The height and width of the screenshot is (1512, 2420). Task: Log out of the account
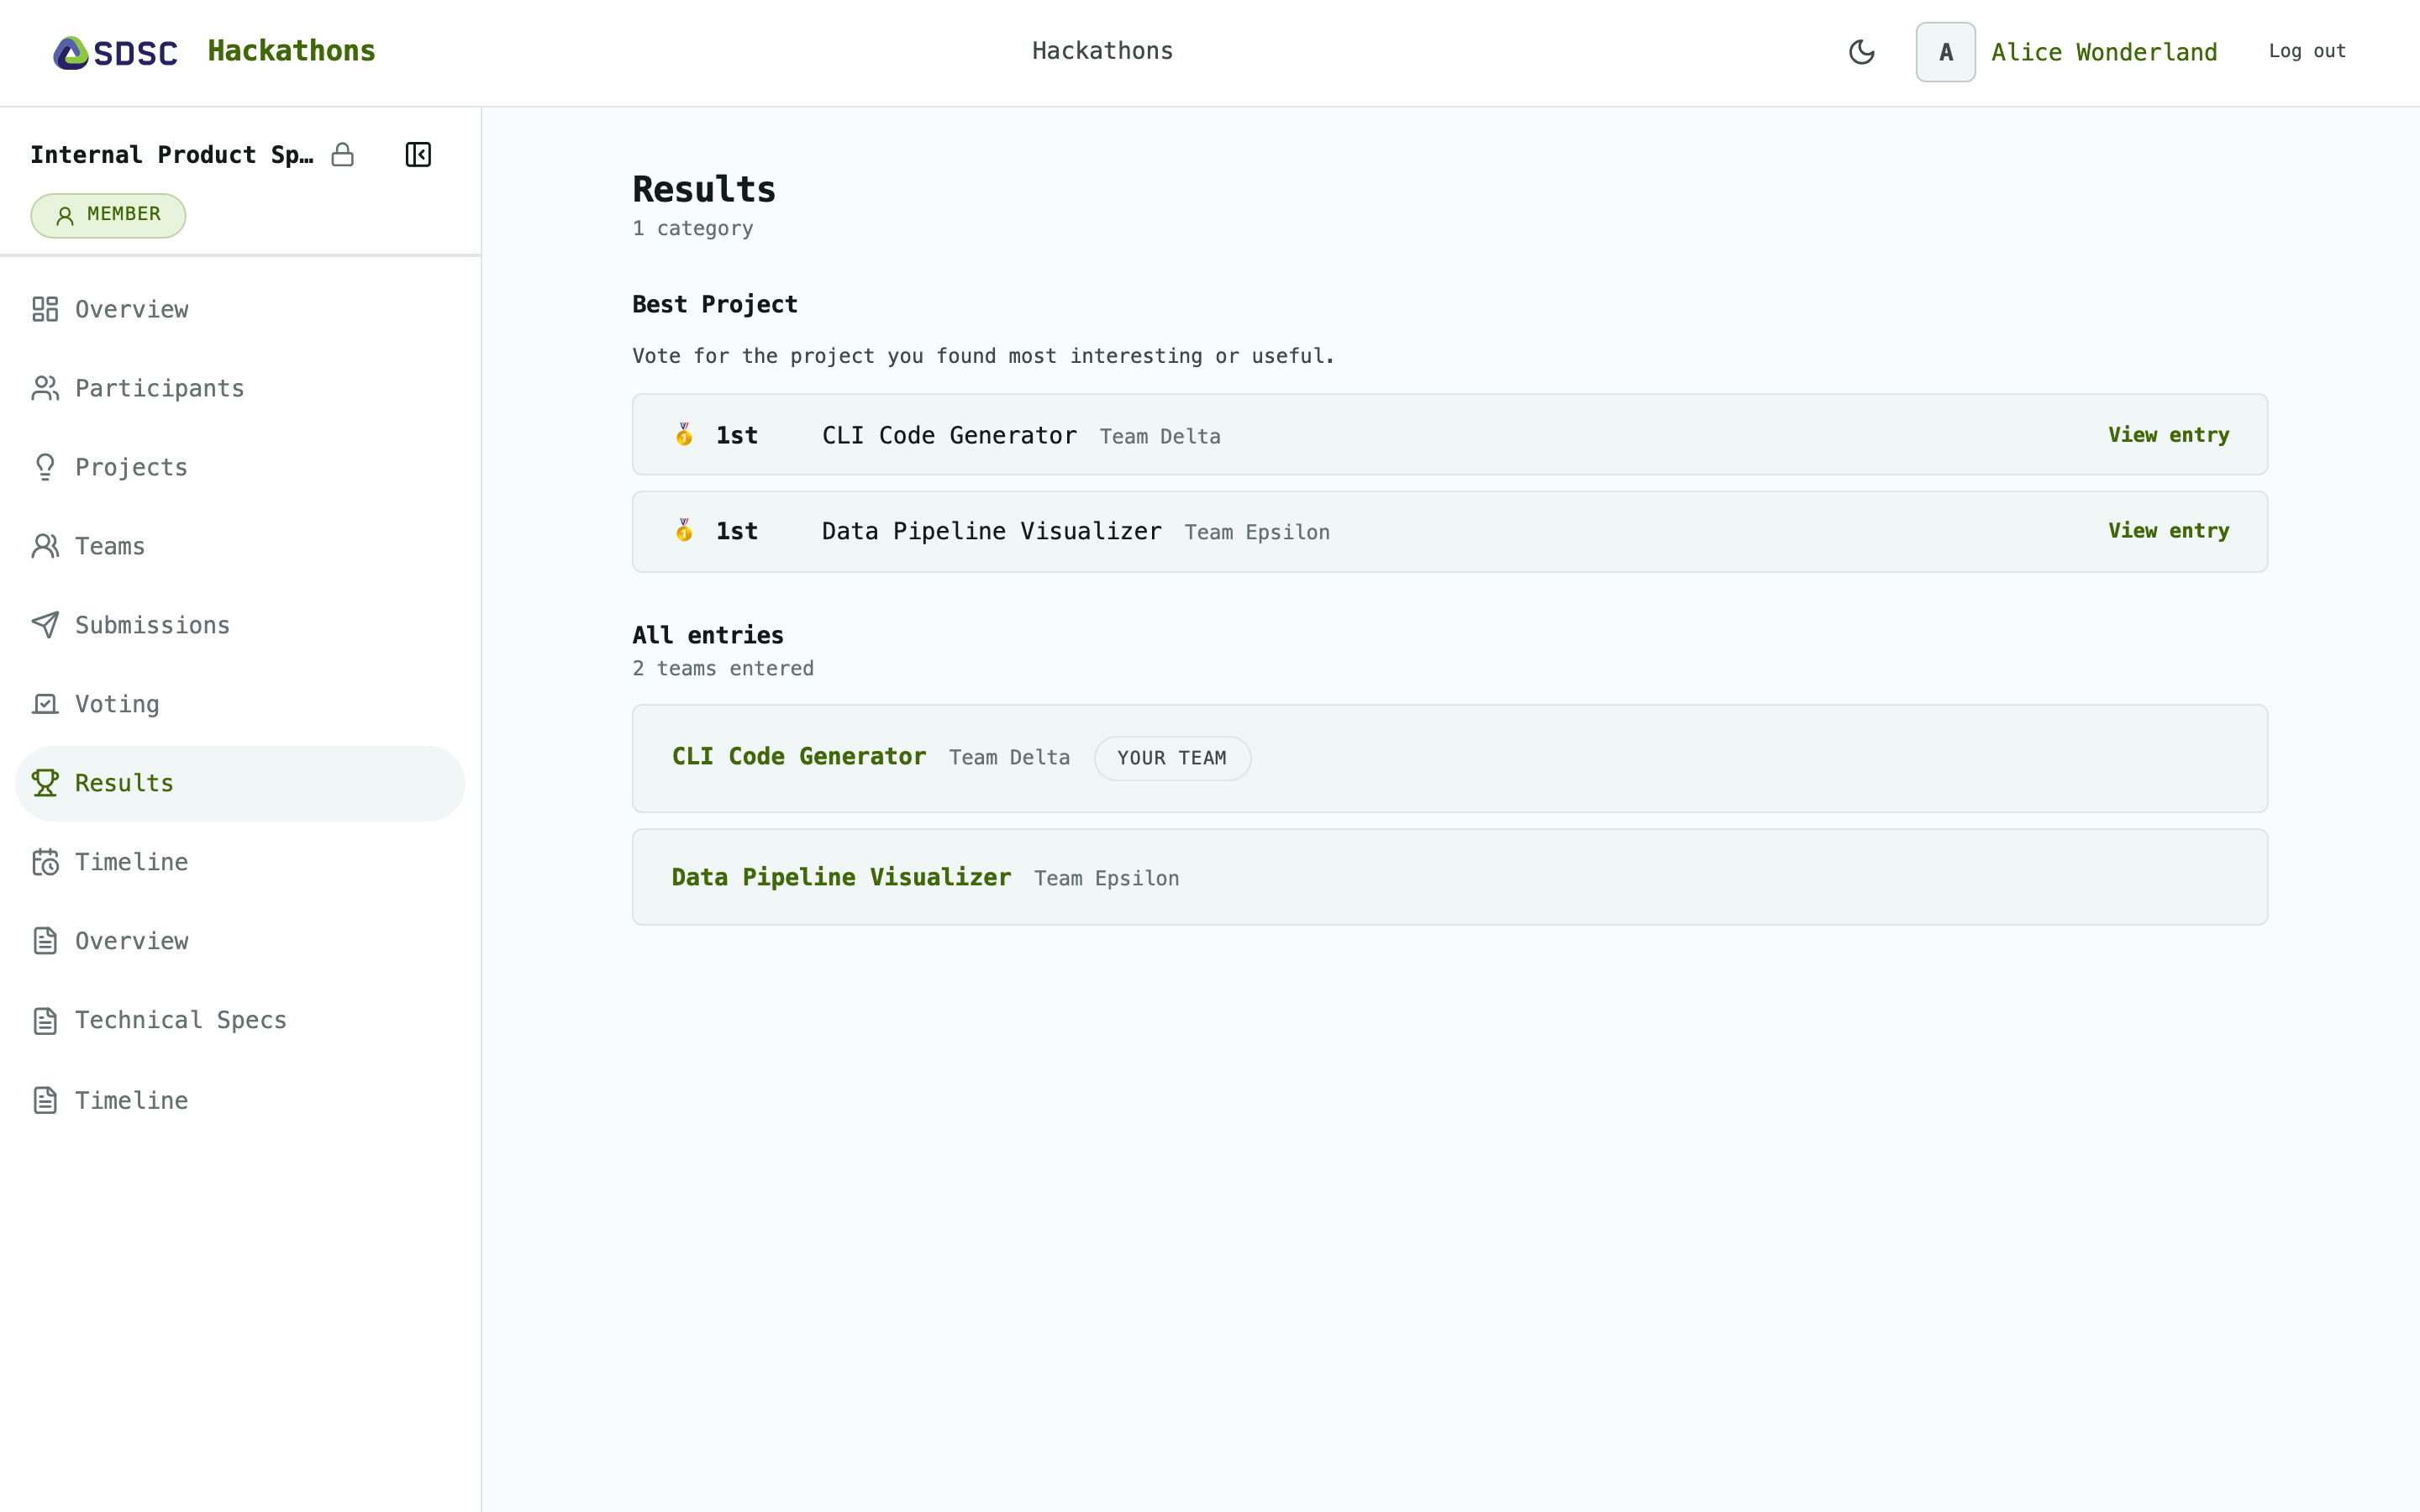(x=2307, y=51)
